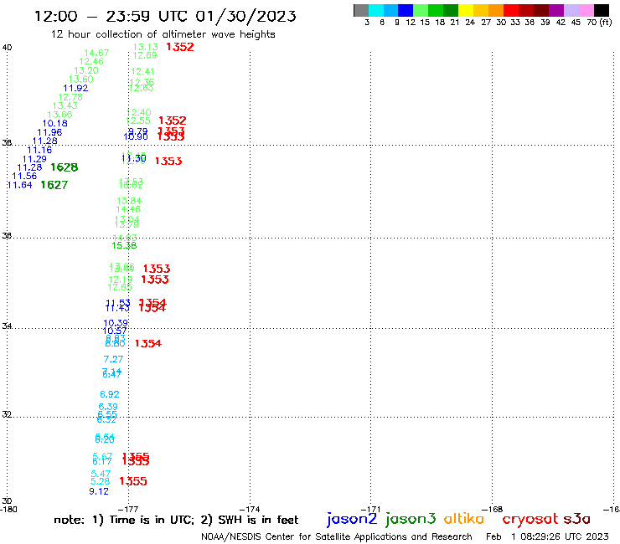The width and height of the screenshot is (620, 544).
Task: Select the cryosat satellite legend label
Action: 530,519
